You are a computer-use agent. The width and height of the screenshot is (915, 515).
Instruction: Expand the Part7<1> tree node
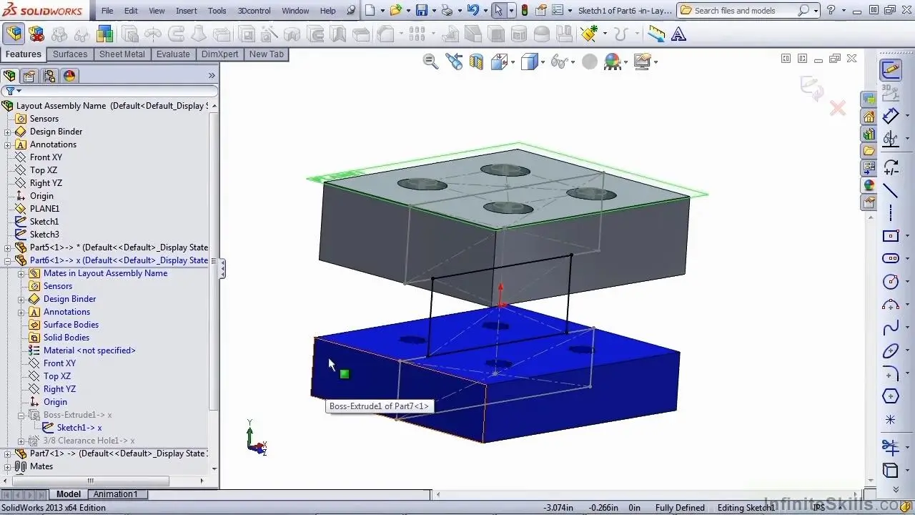click(7, 453)
